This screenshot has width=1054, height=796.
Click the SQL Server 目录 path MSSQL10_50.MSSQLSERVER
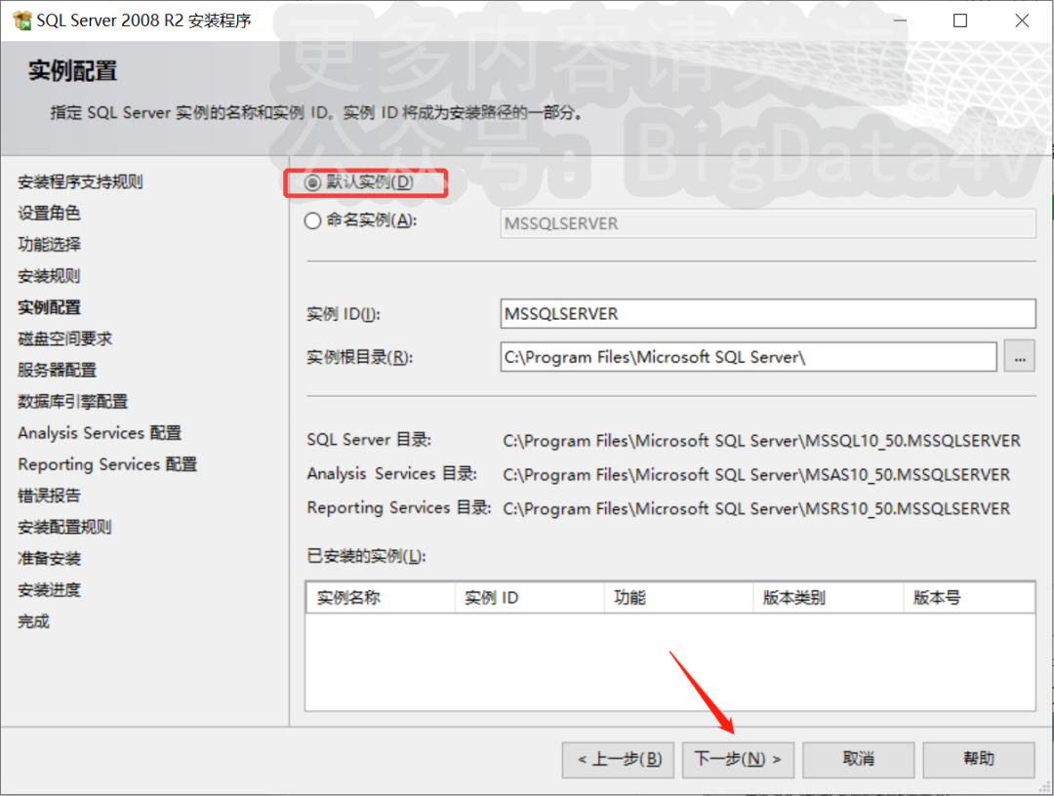[x=761, y=441]
